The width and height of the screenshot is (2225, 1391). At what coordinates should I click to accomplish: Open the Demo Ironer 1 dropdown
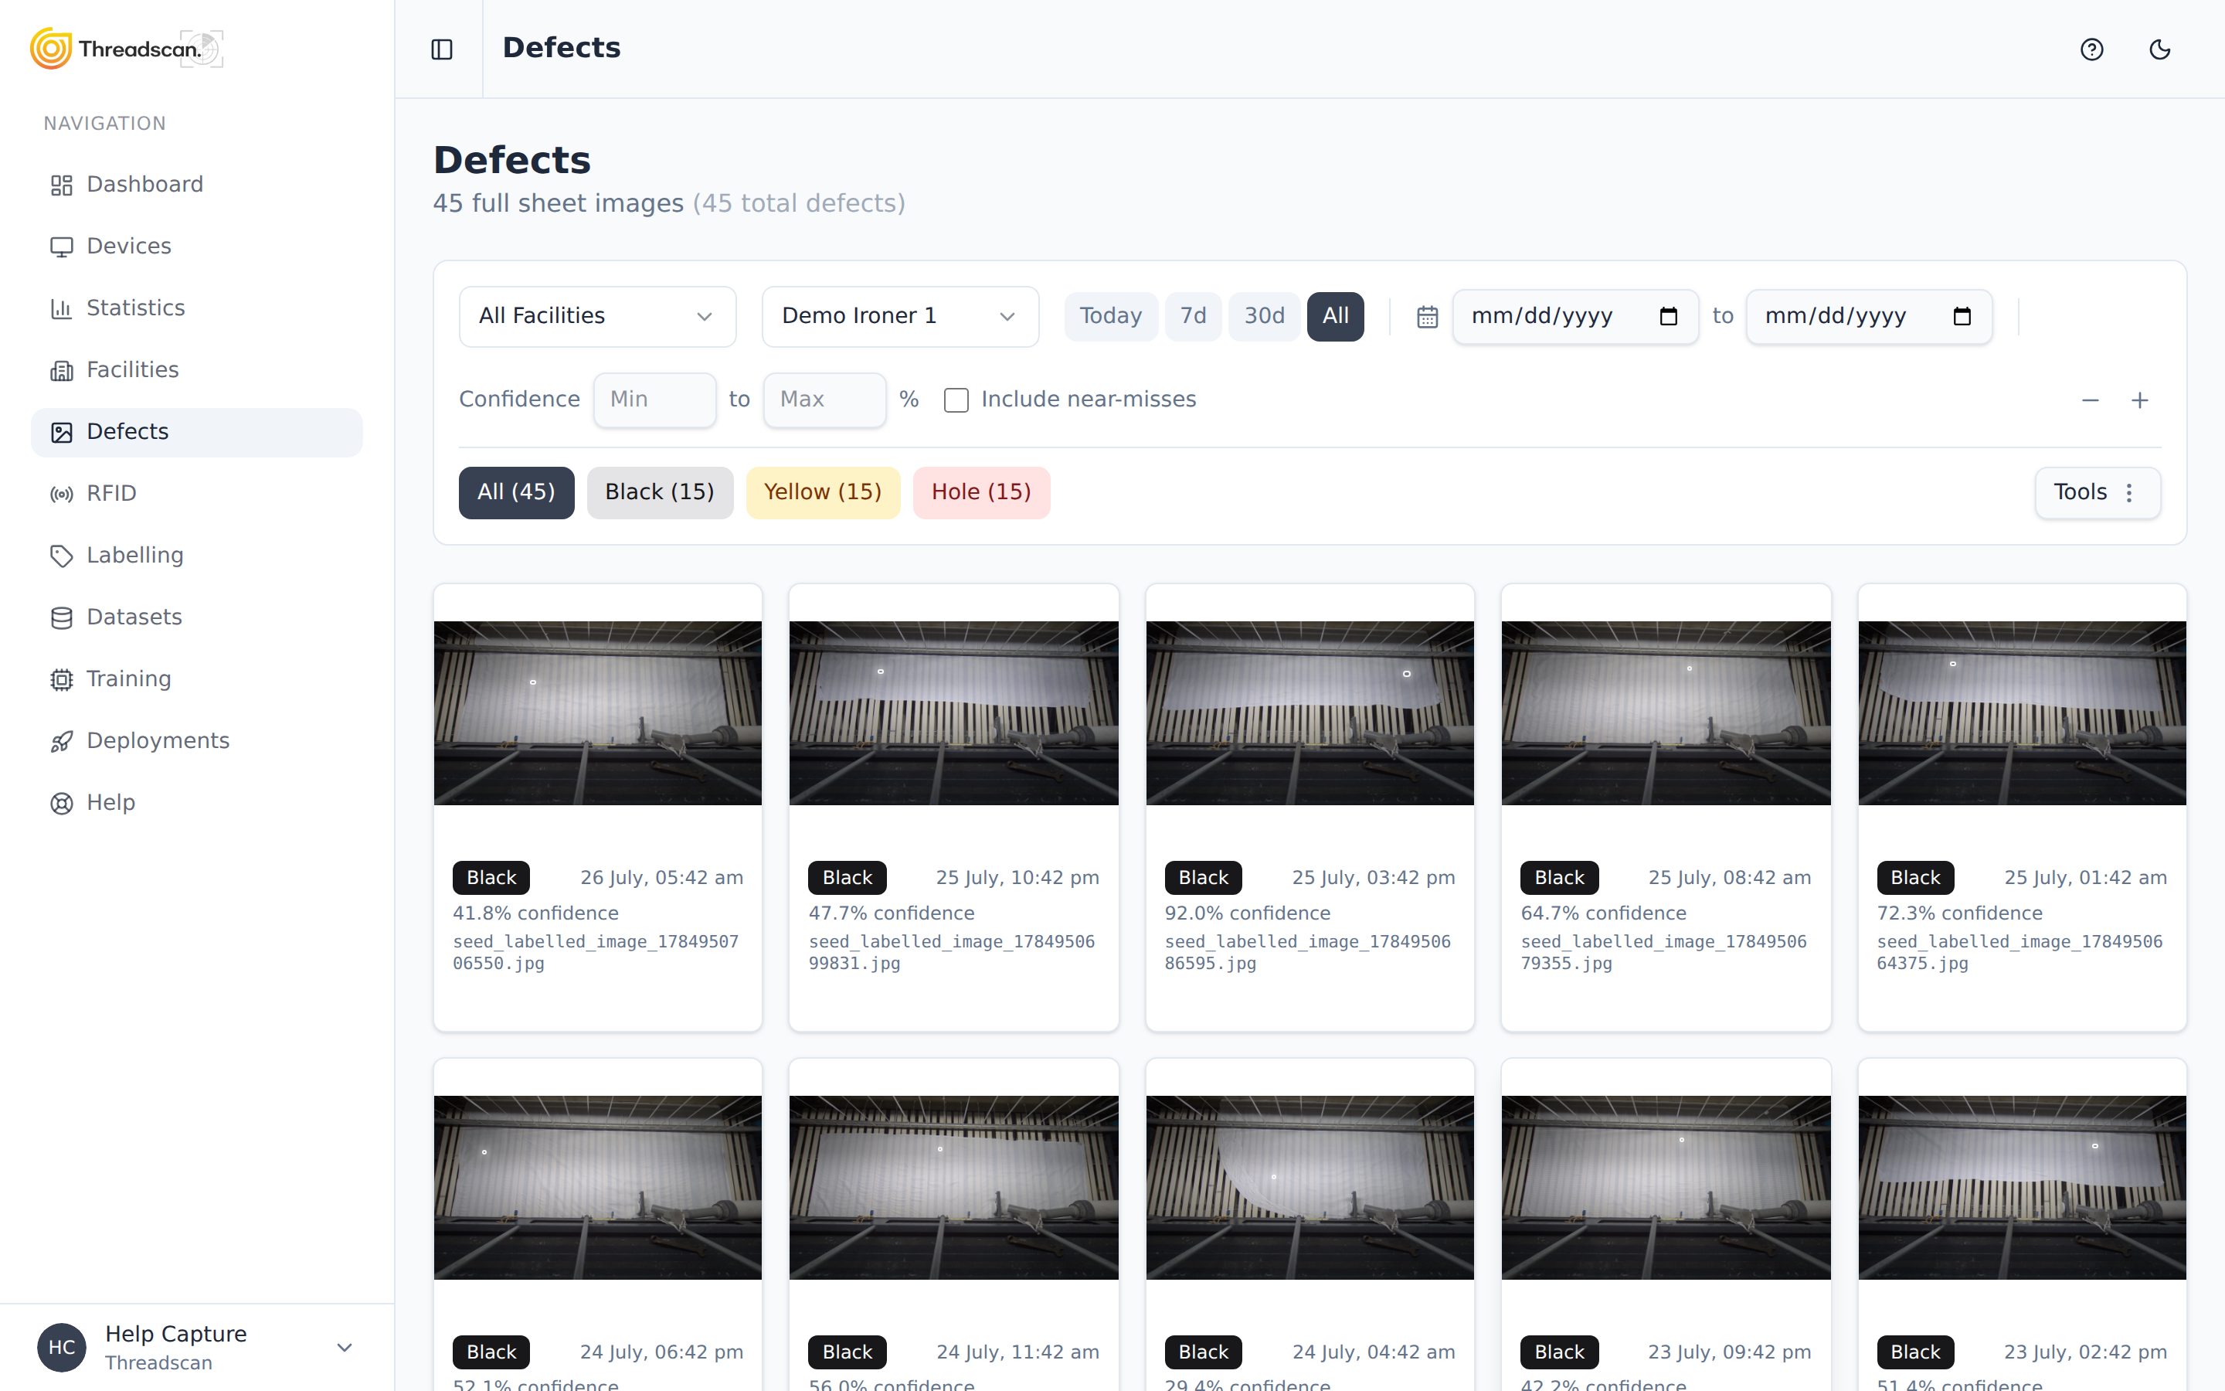click(900, 317)
